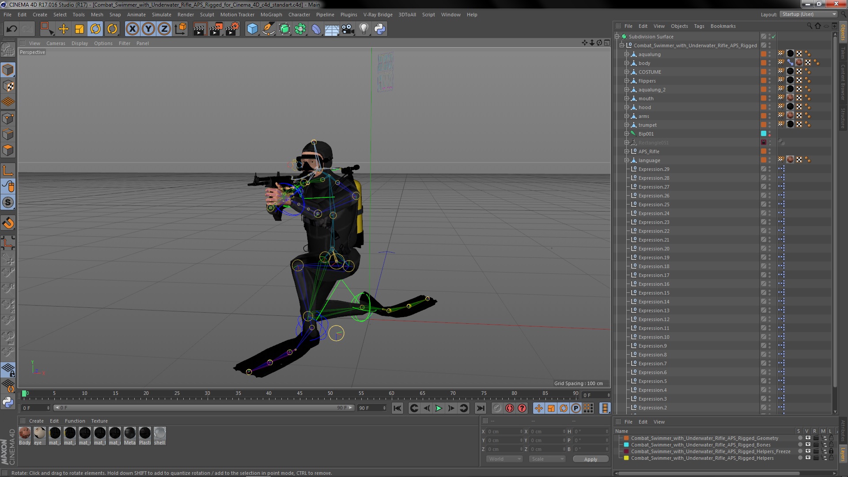Toggle Y axis lock

point(148,29)
